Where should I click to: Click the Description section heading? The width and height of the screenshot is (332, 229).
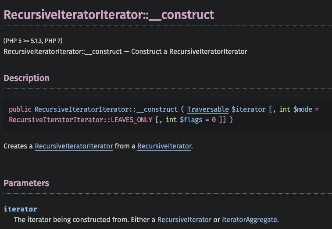[26, 78]
